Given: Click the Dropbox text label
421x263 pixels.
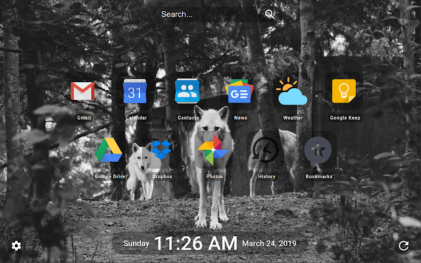Looking at the screenshot, I should 162,177.
